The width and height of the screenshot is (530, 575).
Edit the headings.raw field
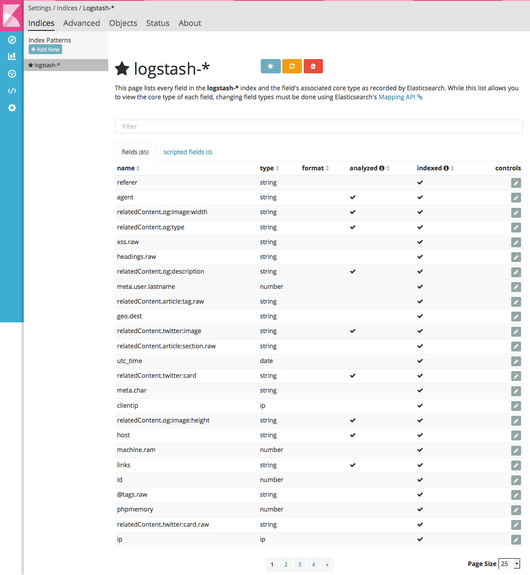(x=516, y=257)
